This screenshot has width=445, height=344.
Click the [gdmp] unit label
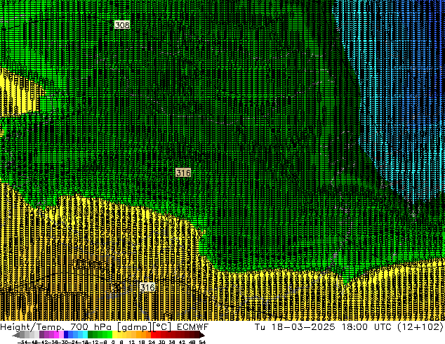coord(135,327)
